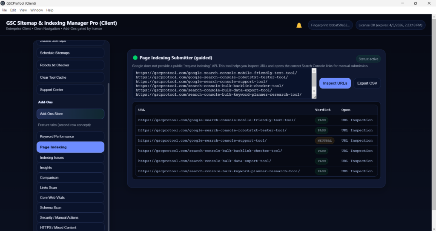Click the Fingerprint badge in the header
436x231 pixels.
click(x=330, y=25)
